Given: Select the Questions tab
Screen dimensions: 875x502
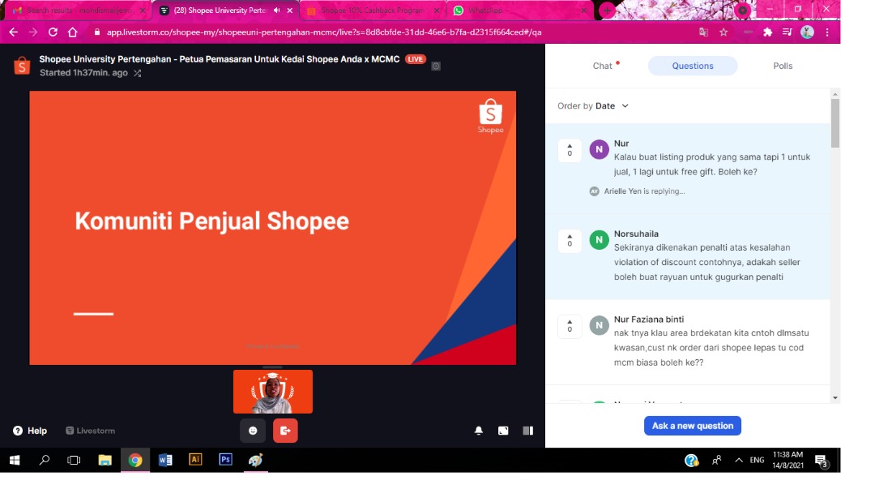Looking at the screenshot, I should [693, 66].
